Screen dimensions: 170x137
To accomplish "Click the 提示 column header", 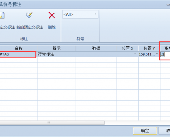I will 57,48.
